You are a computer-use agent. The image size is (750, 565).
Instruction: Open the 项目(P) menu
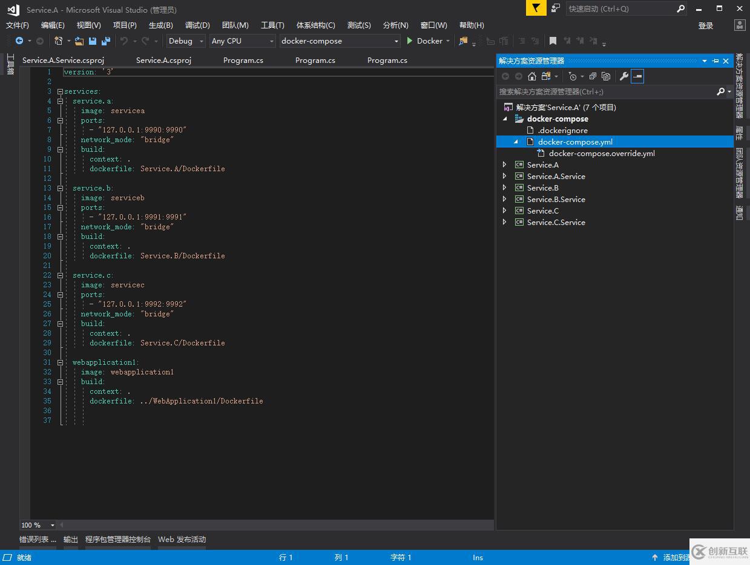(x=125, y=25)
